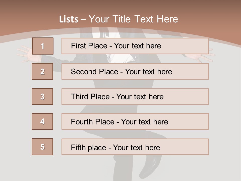
Task: Click Your Title Text Here heading
Action: tap(133, 19)
